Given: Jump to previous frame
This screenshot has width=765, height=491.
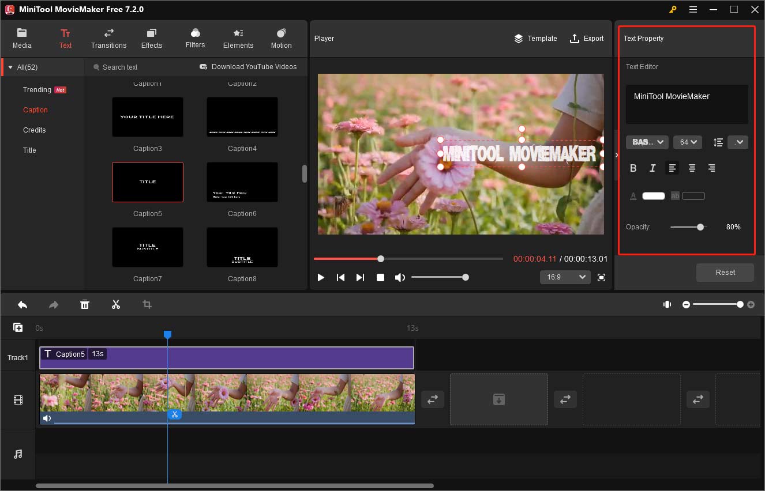Looking at the screenshot, I should (340, 278).
